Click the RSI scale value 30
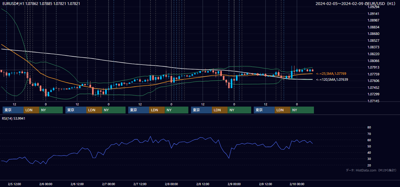Image resolution: width=400 pixels, height=187 pixels. coord(369,159)
